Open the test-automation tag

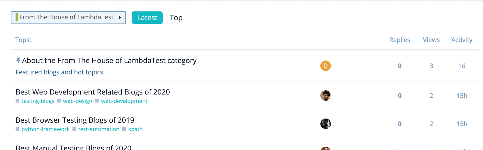click(x=99, y=129)
